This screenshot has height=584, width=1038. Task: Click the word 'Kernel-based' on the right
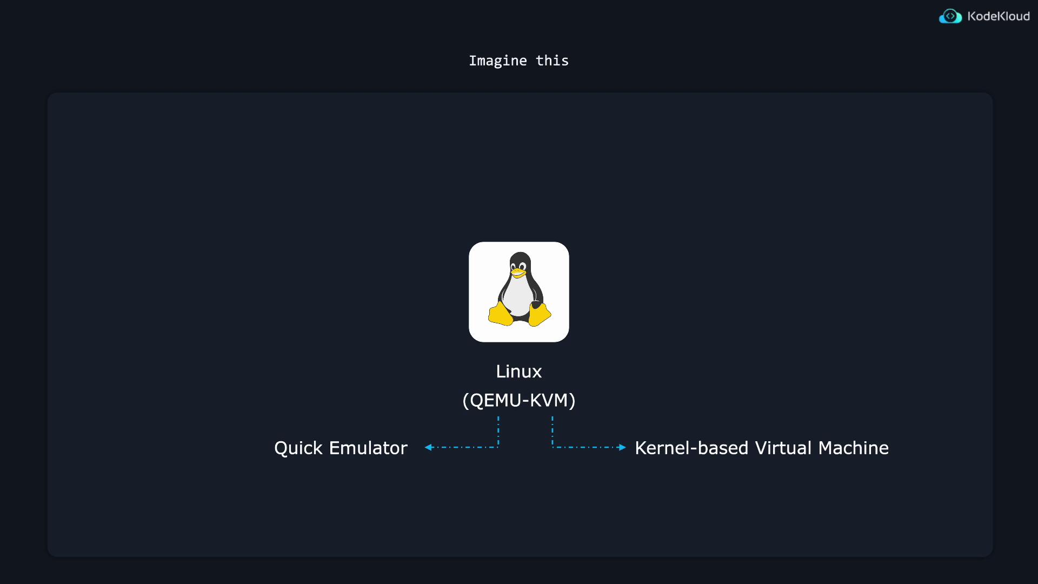691,448
